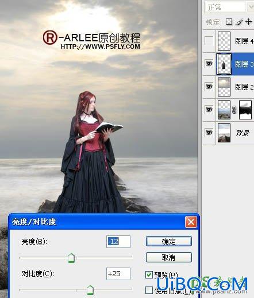The height and width of the screenshot is (298, 254).
Task: Click the contrast value field showing +25
Action: click(118, 274)
